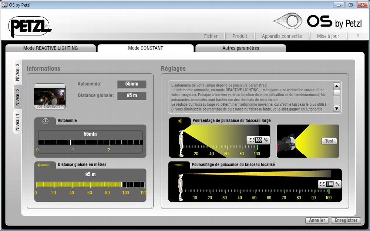Click the wide beam icon above faisceau large
The height and width of the screenshot is (231, 370).
click(180, 121)
